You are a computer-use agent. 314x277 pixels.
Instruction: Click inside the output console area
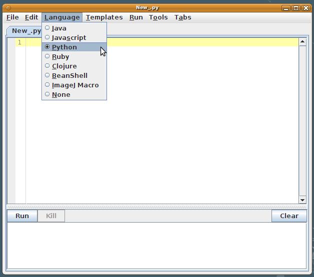click(156, 246)
